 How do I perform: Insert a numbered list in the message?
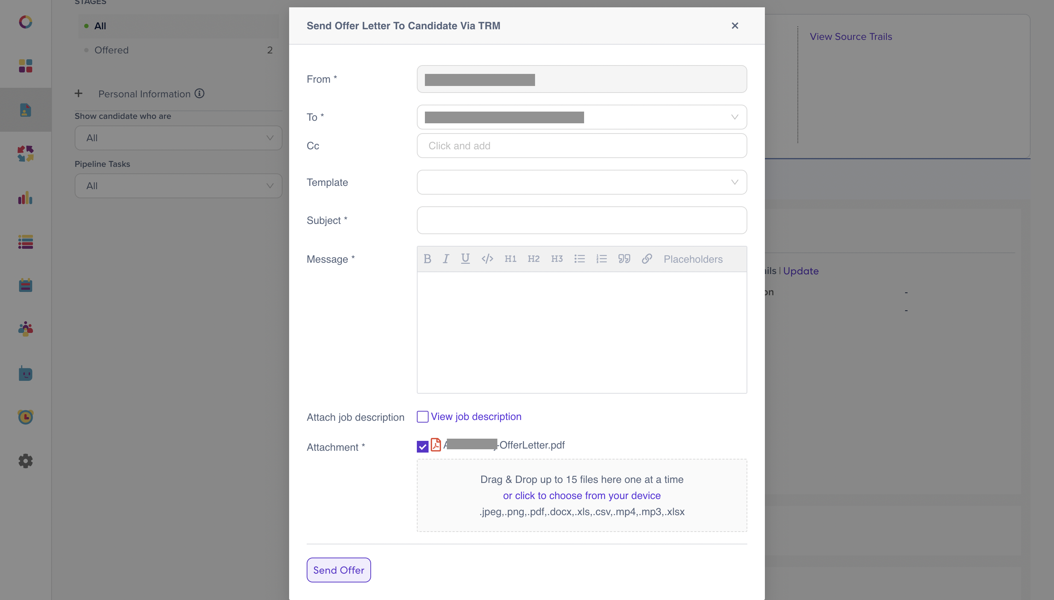601,259
